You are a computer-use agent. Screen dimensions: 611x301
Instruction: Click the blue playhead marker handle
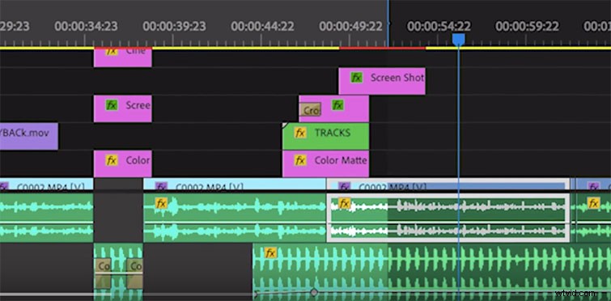click(458, 40)
